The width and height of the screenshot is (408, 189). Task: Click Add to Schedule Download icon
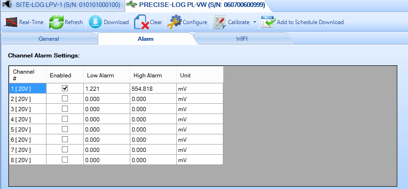pyautogui.click(x=268, y=22)
